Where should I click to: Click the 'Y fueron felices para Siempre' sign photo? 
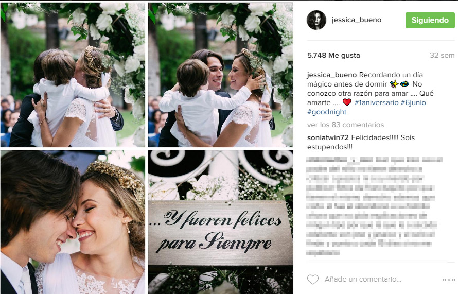click(x=221, y=222)
